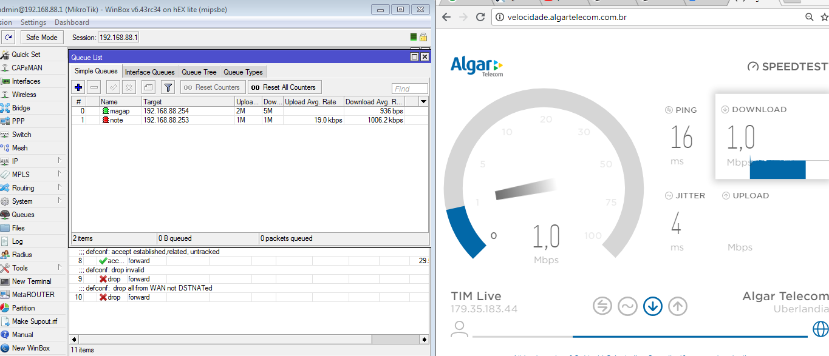829x356 pixels.
Task: Click the Algar Telecom logo
Action: coord(477,66)
